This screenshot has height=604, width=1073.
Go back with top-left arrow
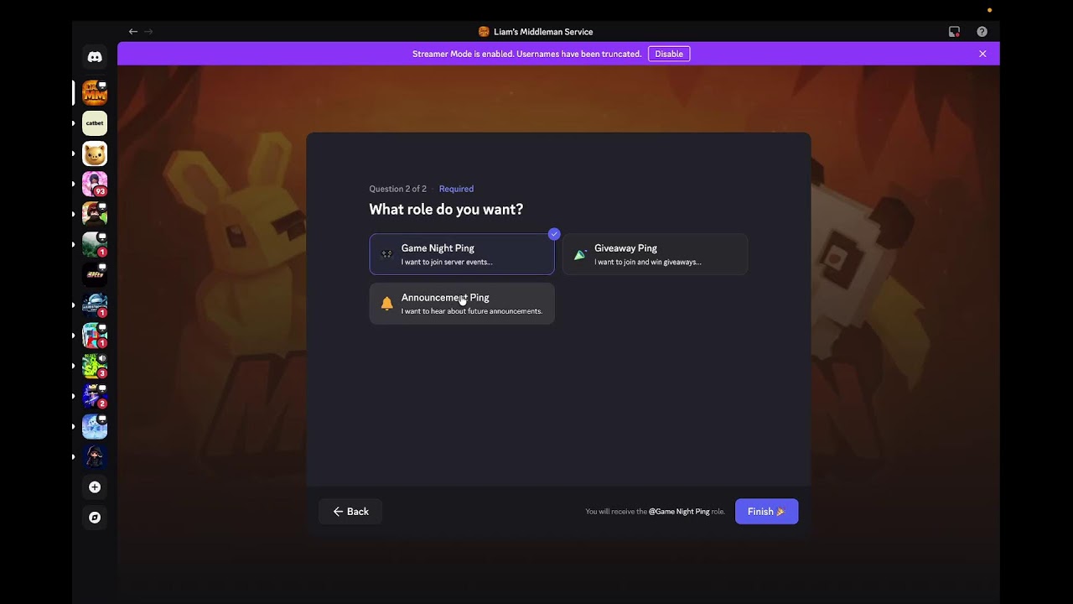133,31
